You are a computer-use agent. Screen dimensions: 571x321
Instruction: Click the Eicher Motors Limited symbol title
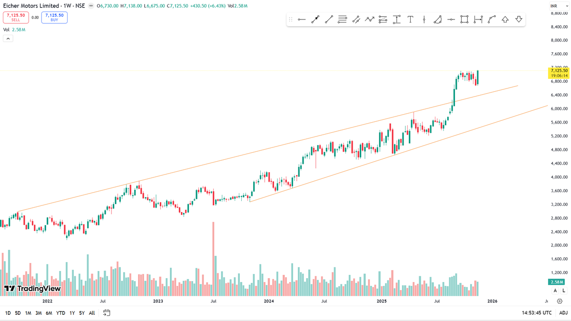point(31,6)
